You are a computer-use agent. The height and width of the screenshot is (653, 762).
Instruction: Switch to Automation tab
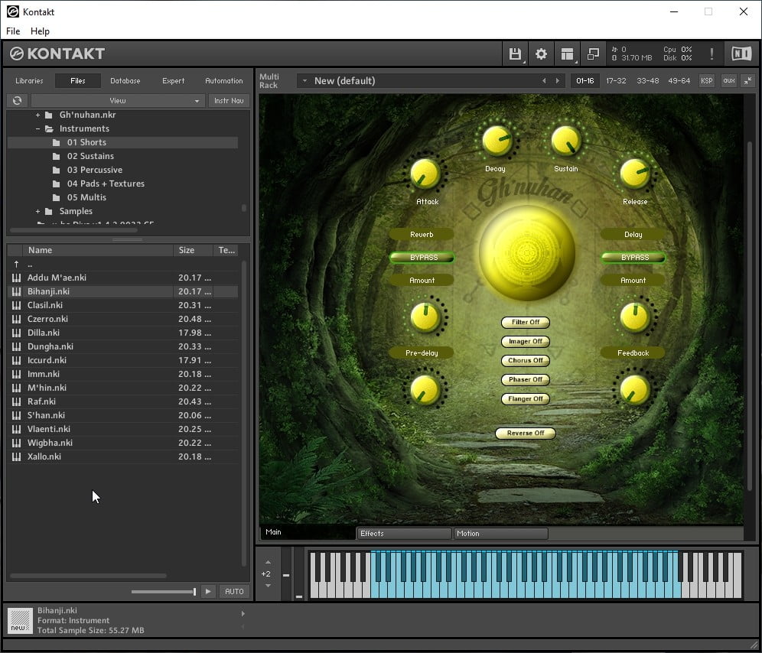pyautogui.click(x=224, y=80)
